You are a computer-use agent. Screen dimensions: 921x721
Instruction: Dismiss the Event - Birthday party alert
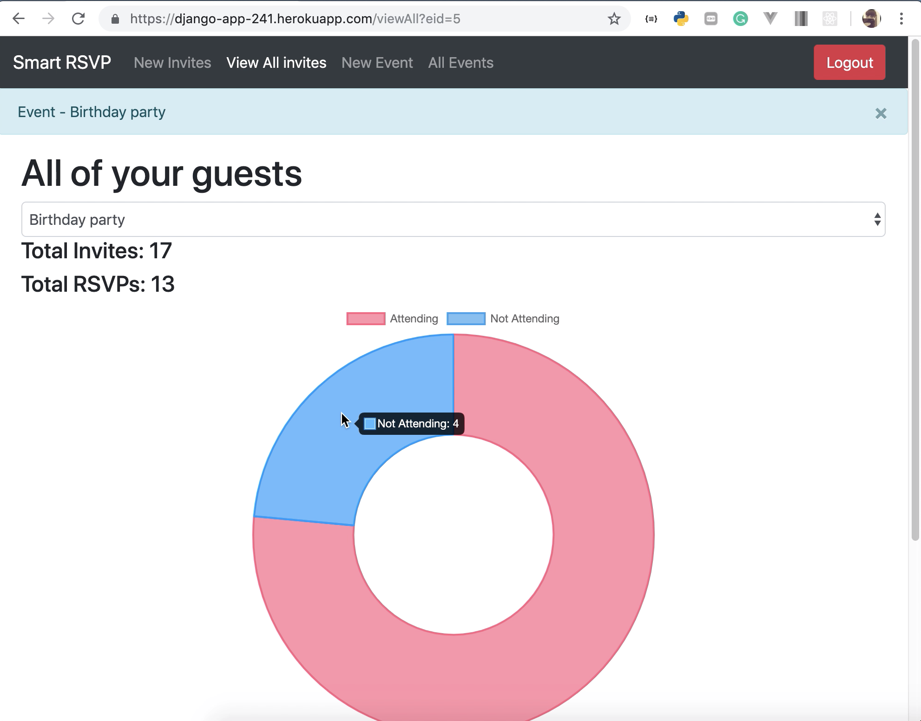(881, 113)
